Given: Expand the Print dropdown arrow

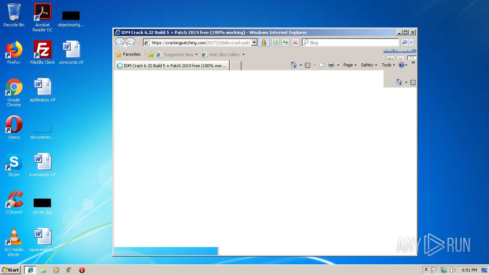Looking at the screenshot, I should click(338, 65).
